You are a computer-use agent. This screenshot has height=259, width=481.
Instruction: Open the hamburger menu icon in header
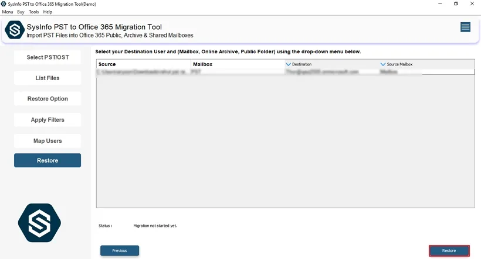tap(465, 27)
